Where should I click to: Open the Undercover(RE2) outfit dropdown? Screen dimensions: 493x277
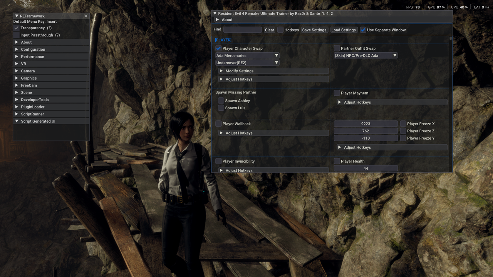[248, 63]
